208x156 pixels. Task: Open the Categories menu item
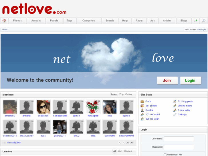coord(89,21)
